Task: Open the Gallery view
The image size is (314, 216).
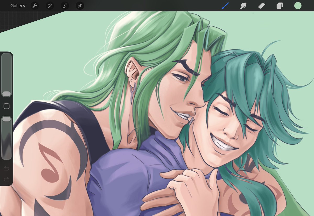Action: pyautogui.click(x=18, y=6)
